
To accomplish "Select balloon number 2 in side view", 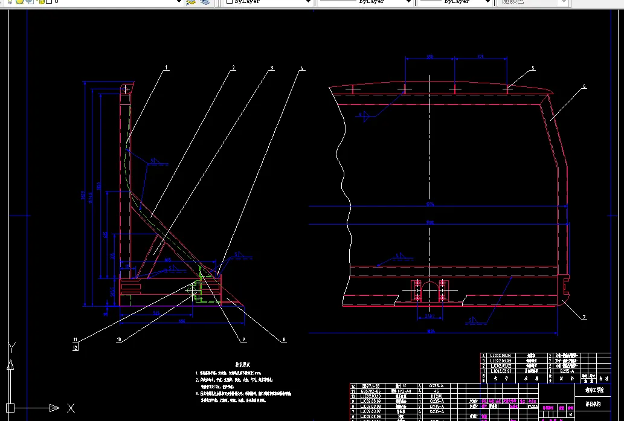I will tap(234, 68).
